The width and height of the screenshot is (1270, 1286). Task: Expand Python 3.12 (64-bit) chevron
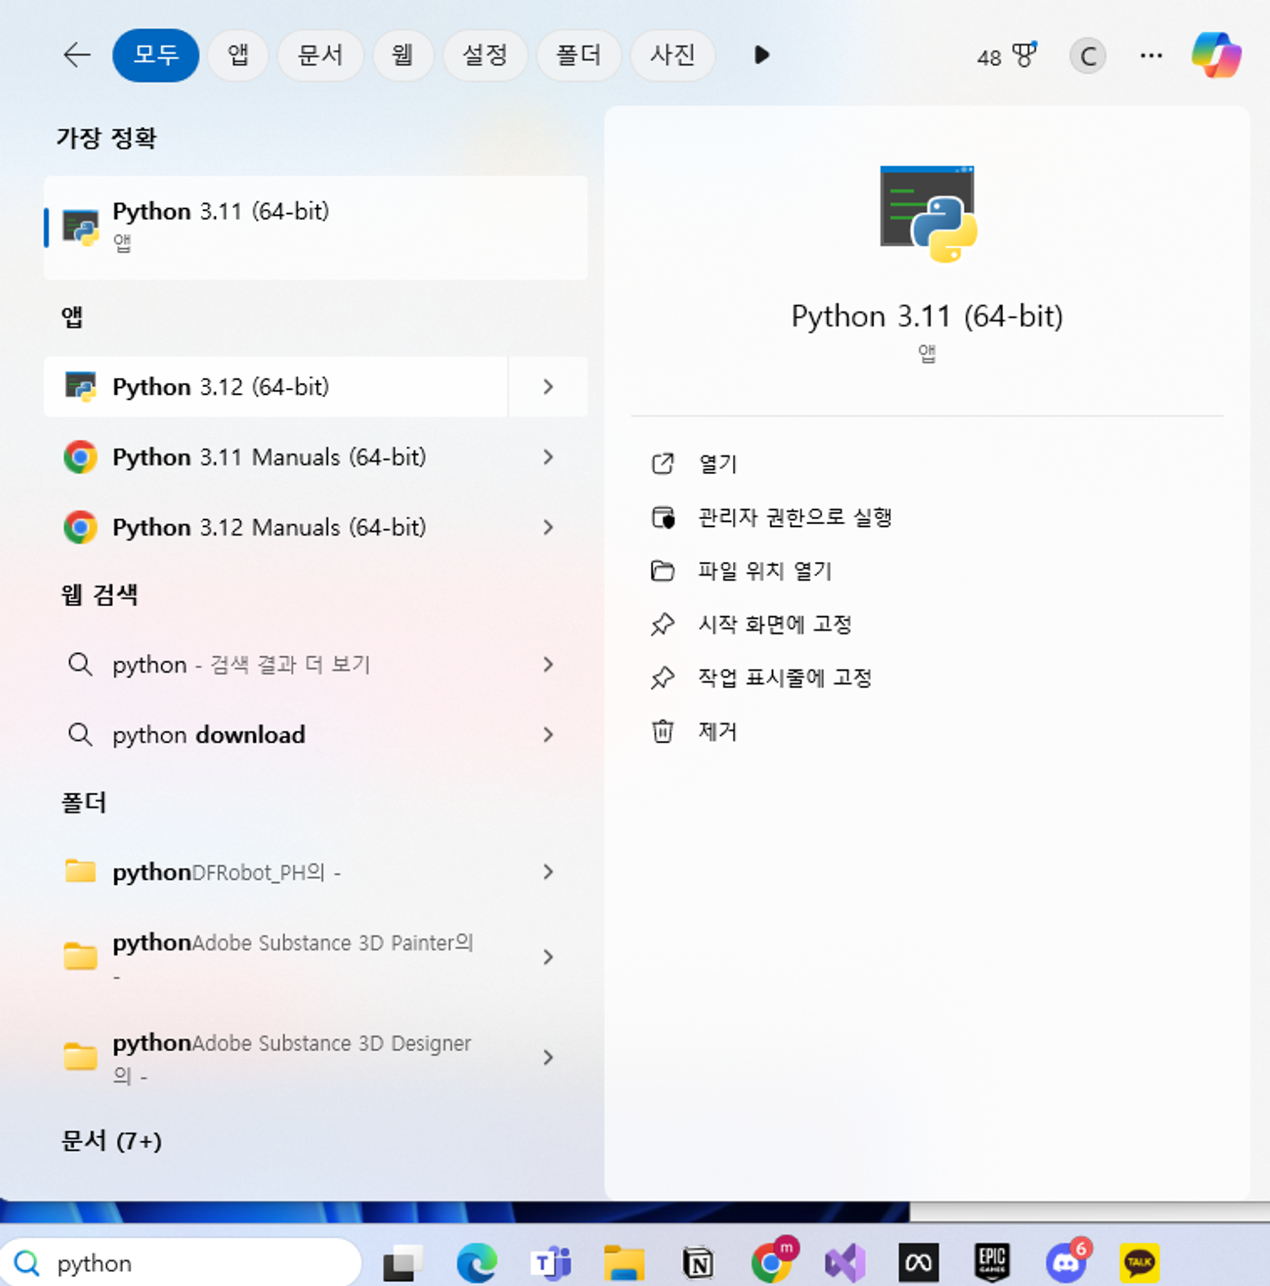click(x=547, y=387)
